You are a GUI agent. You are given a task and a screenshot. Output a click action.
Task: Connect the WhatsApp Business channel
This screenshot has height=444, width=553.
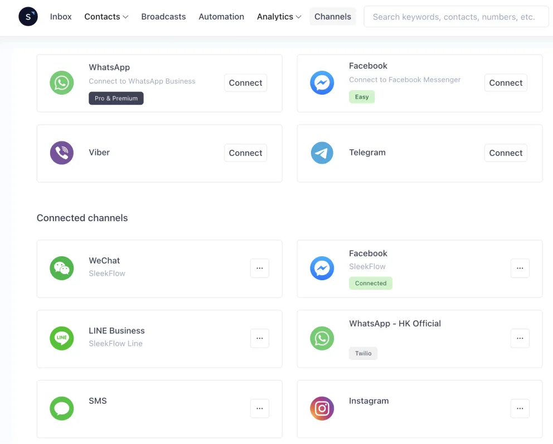click(245, 82)
